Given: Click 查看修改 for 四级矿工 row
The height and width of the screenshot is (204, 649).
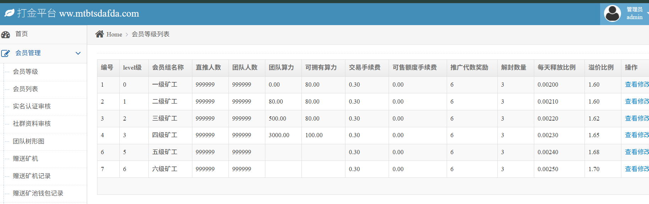Looking at the screenshot, I should (x=637, y=135).
